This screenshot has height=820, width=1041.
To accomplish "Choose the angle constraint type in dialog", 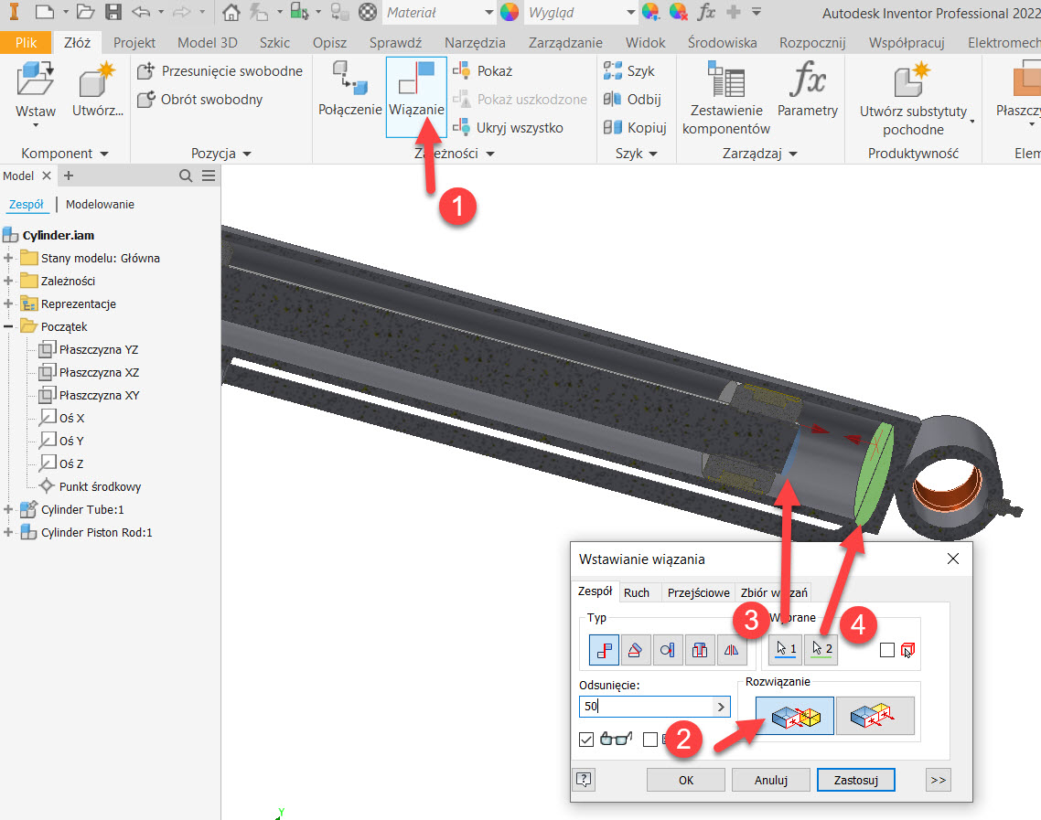I will coord(638,650).
